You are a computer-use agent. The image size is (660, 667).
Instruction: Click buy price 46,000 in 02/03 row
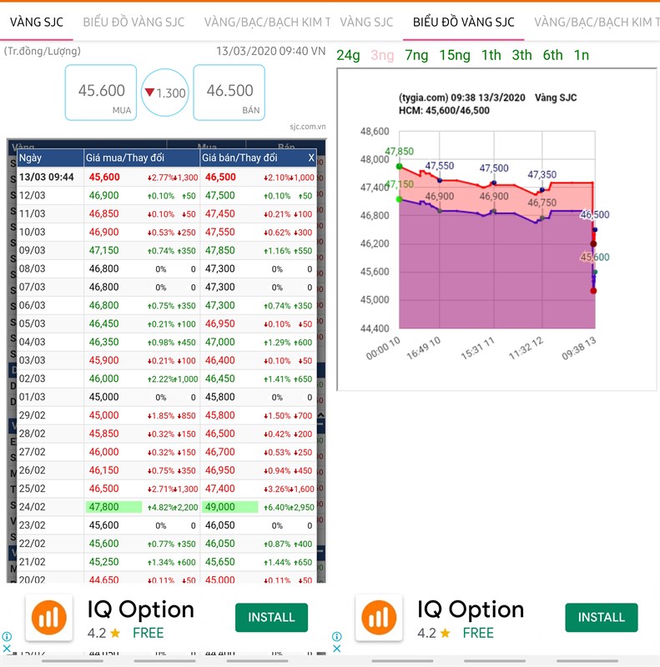point(104,379)
